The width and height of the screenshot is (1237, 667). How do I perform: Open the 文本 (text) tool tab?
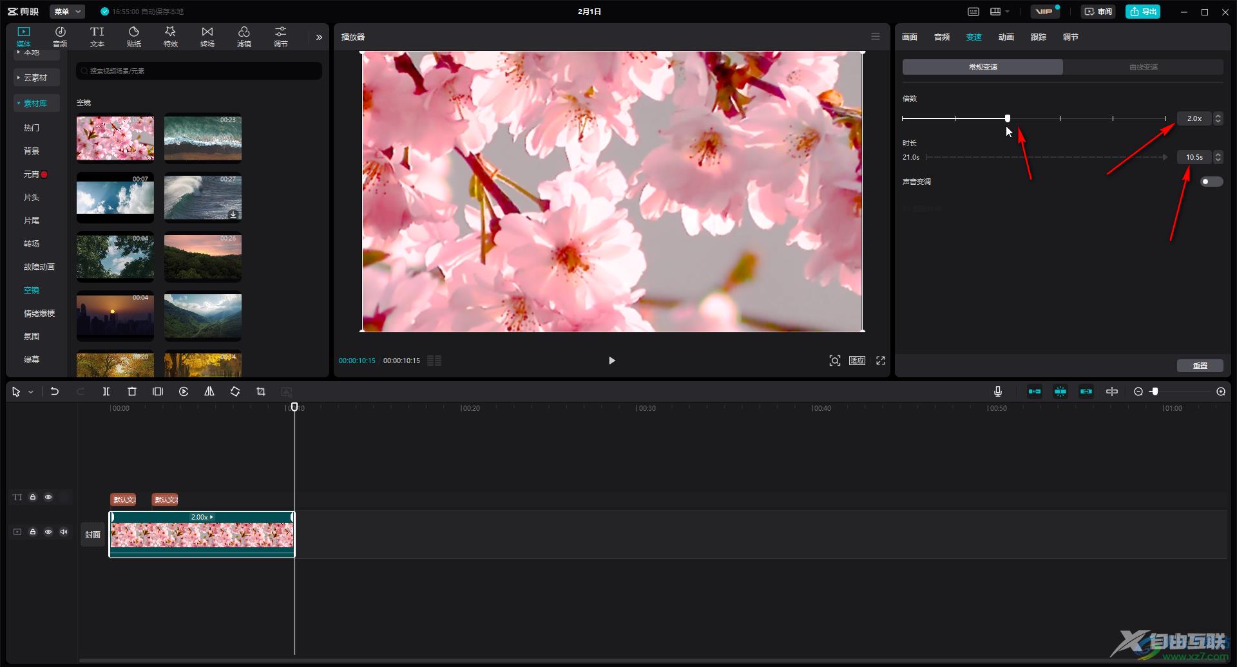[97, 37]
